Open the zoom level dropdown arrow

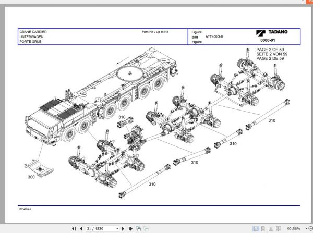(x=306, y=228)
